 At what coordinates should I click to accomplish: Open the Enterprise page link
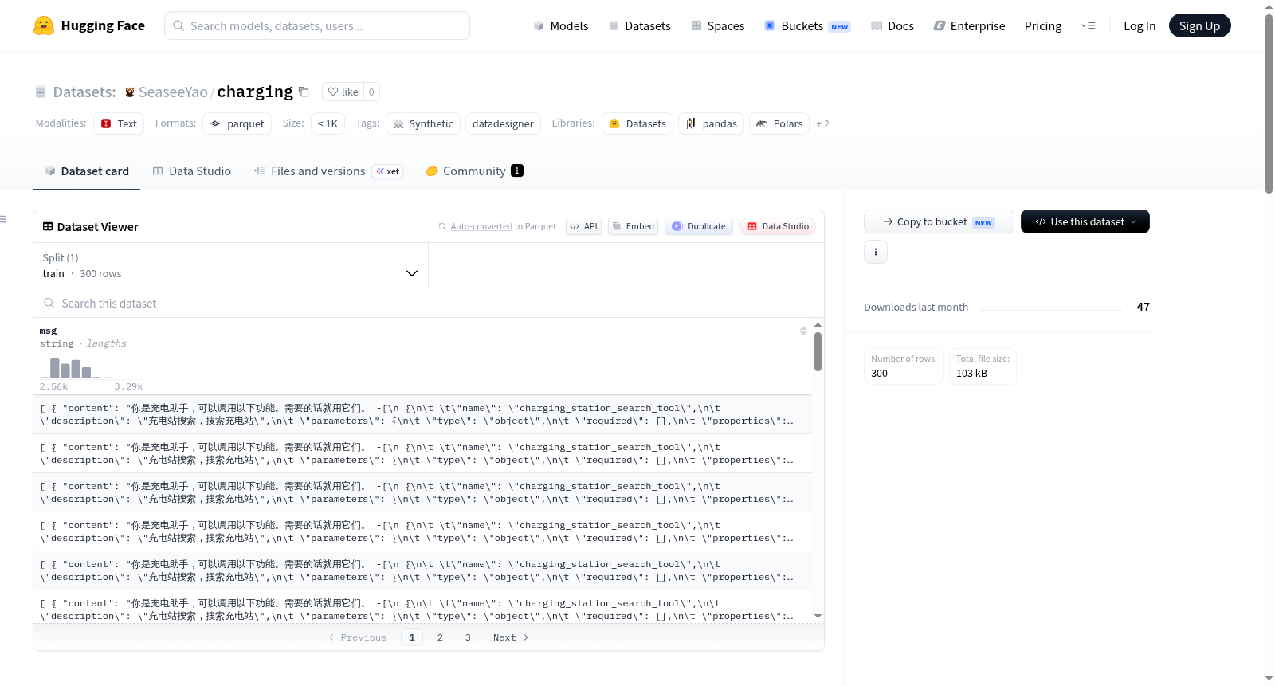[x=969, y=25]
